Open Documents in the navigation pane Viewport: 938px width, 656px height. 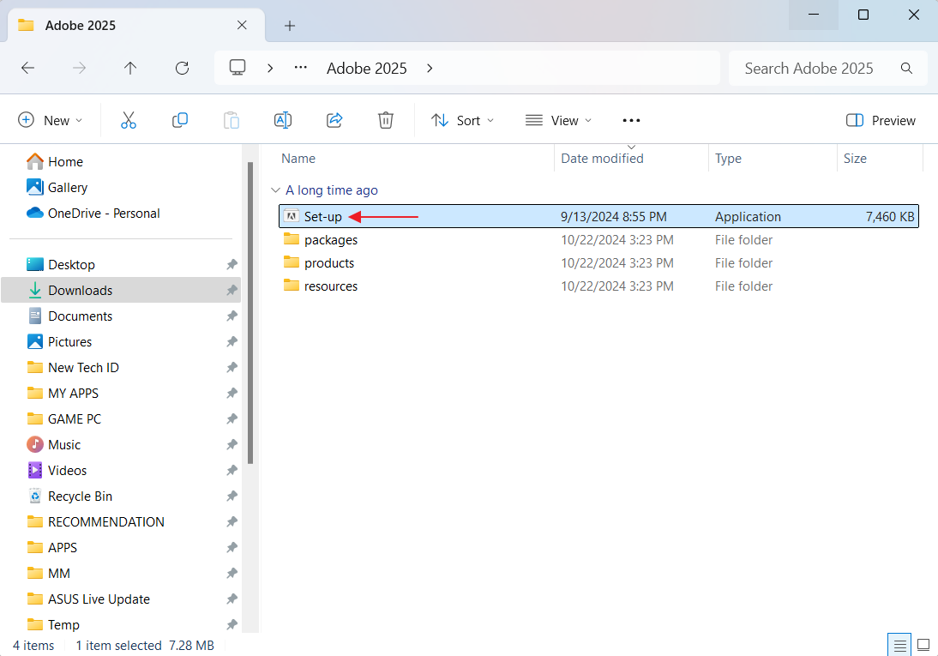(80, 316)
